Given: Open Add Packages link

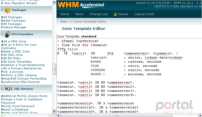Looking at the screenshot, I should (12, 17).
